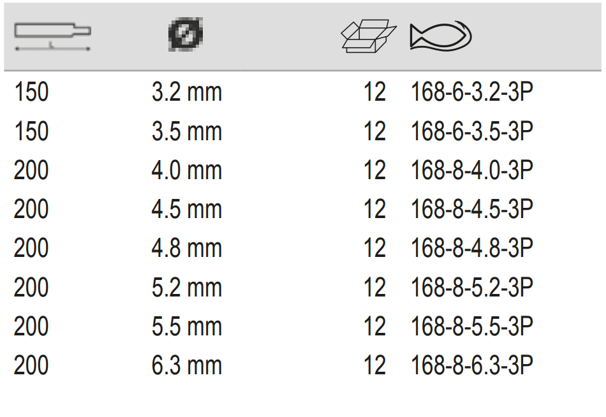Image resolution: width=606 pixels, height=417 pixels.
Task: Select product code 168-6-3.2-3P
Action: [471, 93]
